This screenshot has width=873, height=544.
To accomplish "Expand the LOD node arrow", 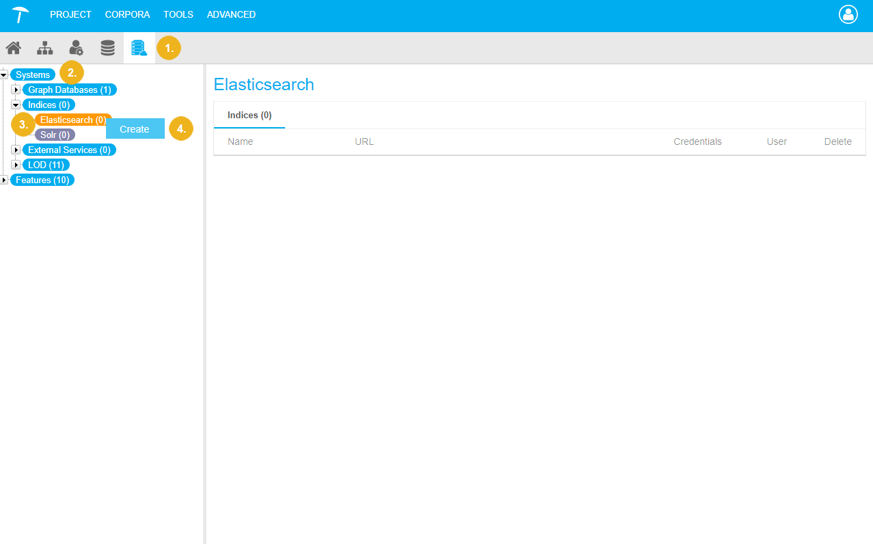I will (16, 165).
